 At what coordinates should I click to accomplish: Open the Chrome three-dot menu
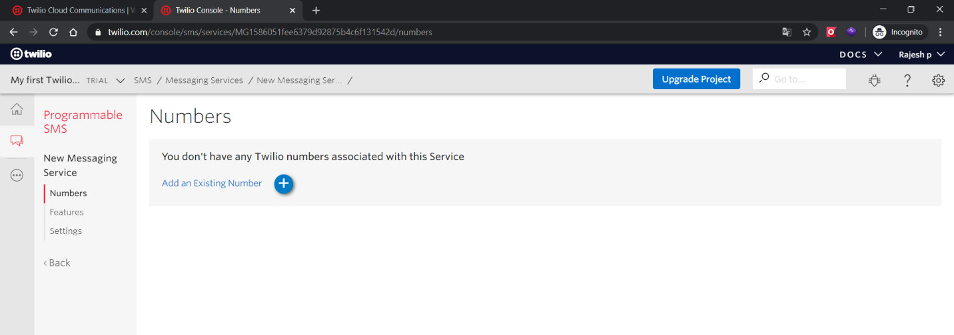(x=940, y=32)
